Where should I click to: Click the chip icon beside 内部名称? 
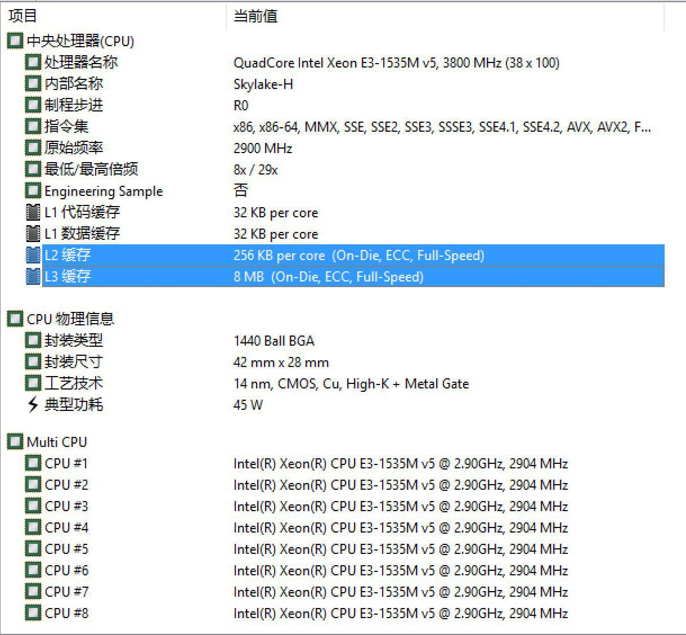[x=33, y=83]
